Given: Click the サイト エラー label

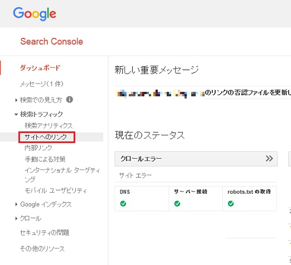Looking at the screenshot, I should tap(135, 175).
